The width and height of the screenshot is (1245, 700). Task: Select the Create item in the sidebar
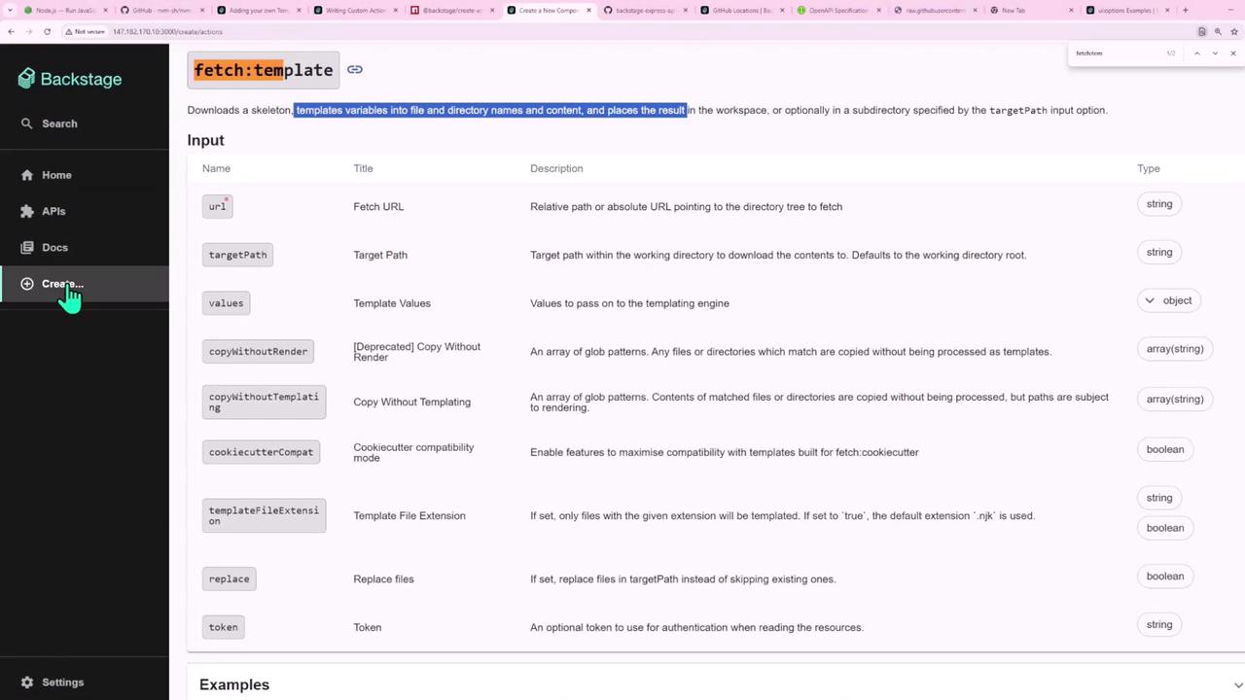click(x=84, y=284)
